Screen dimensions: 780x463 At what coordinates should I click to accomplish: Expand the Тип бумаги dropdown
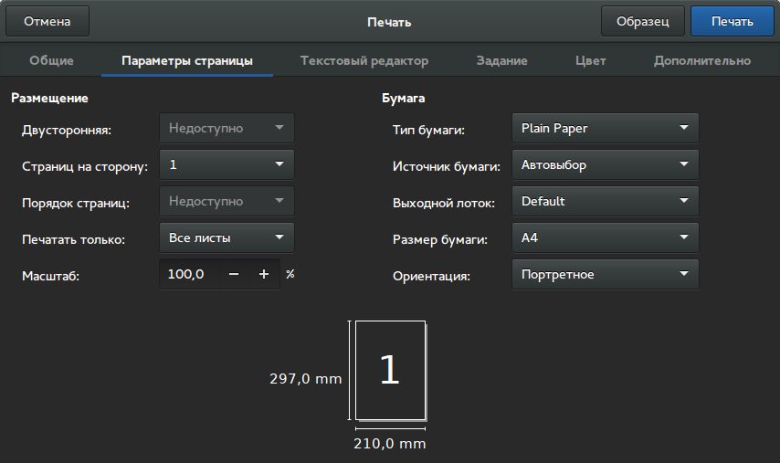[605, 129]
